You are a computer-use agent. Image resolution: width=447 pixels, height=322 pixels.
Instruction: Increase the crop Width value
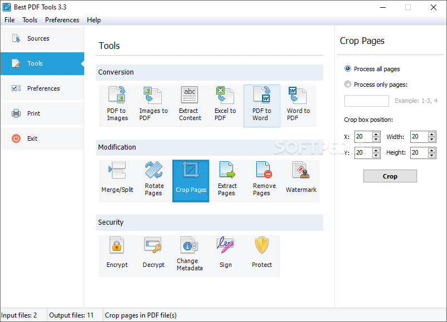coord(431,134)
